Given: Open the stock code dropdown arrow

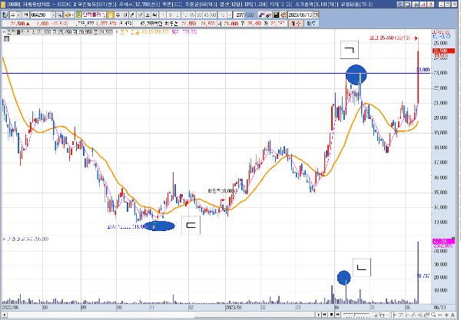Looking at the screenshot, I should 54,15.
